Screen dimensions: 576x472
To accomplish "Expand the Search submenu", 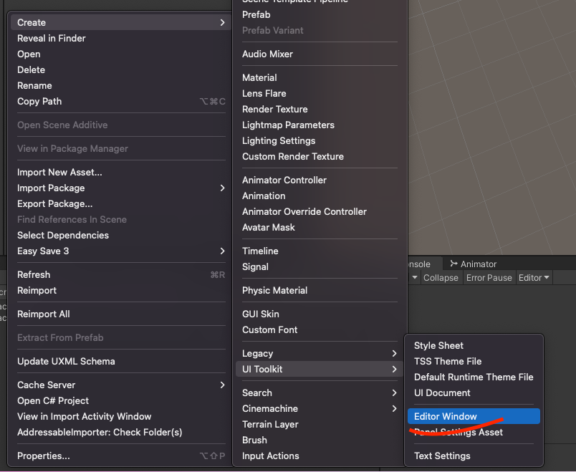I will 320,393.
